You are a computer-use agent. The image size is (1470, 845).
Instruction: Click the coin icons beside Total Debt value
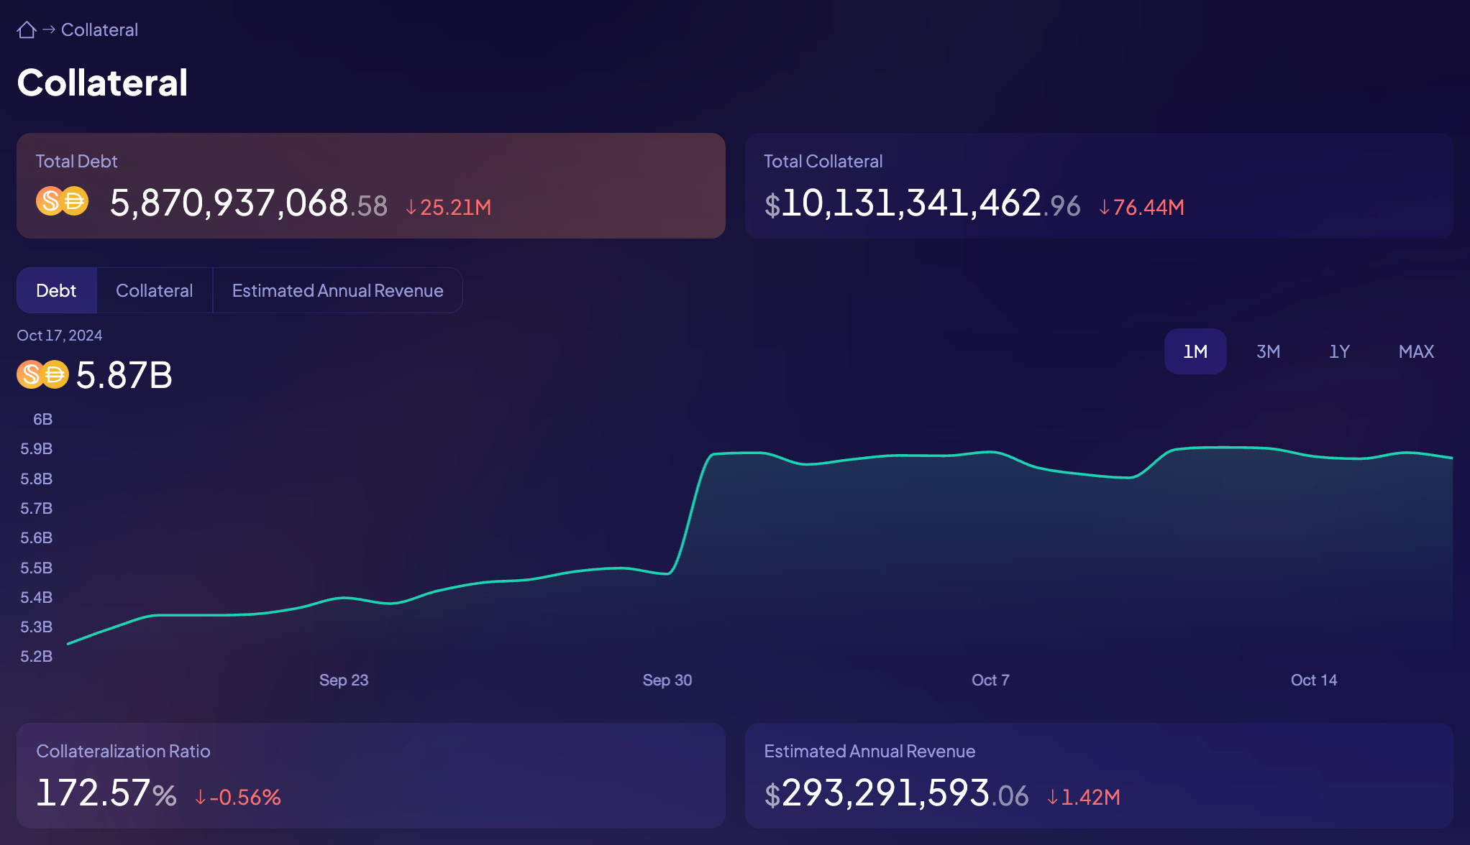click(x=63, y=200)
